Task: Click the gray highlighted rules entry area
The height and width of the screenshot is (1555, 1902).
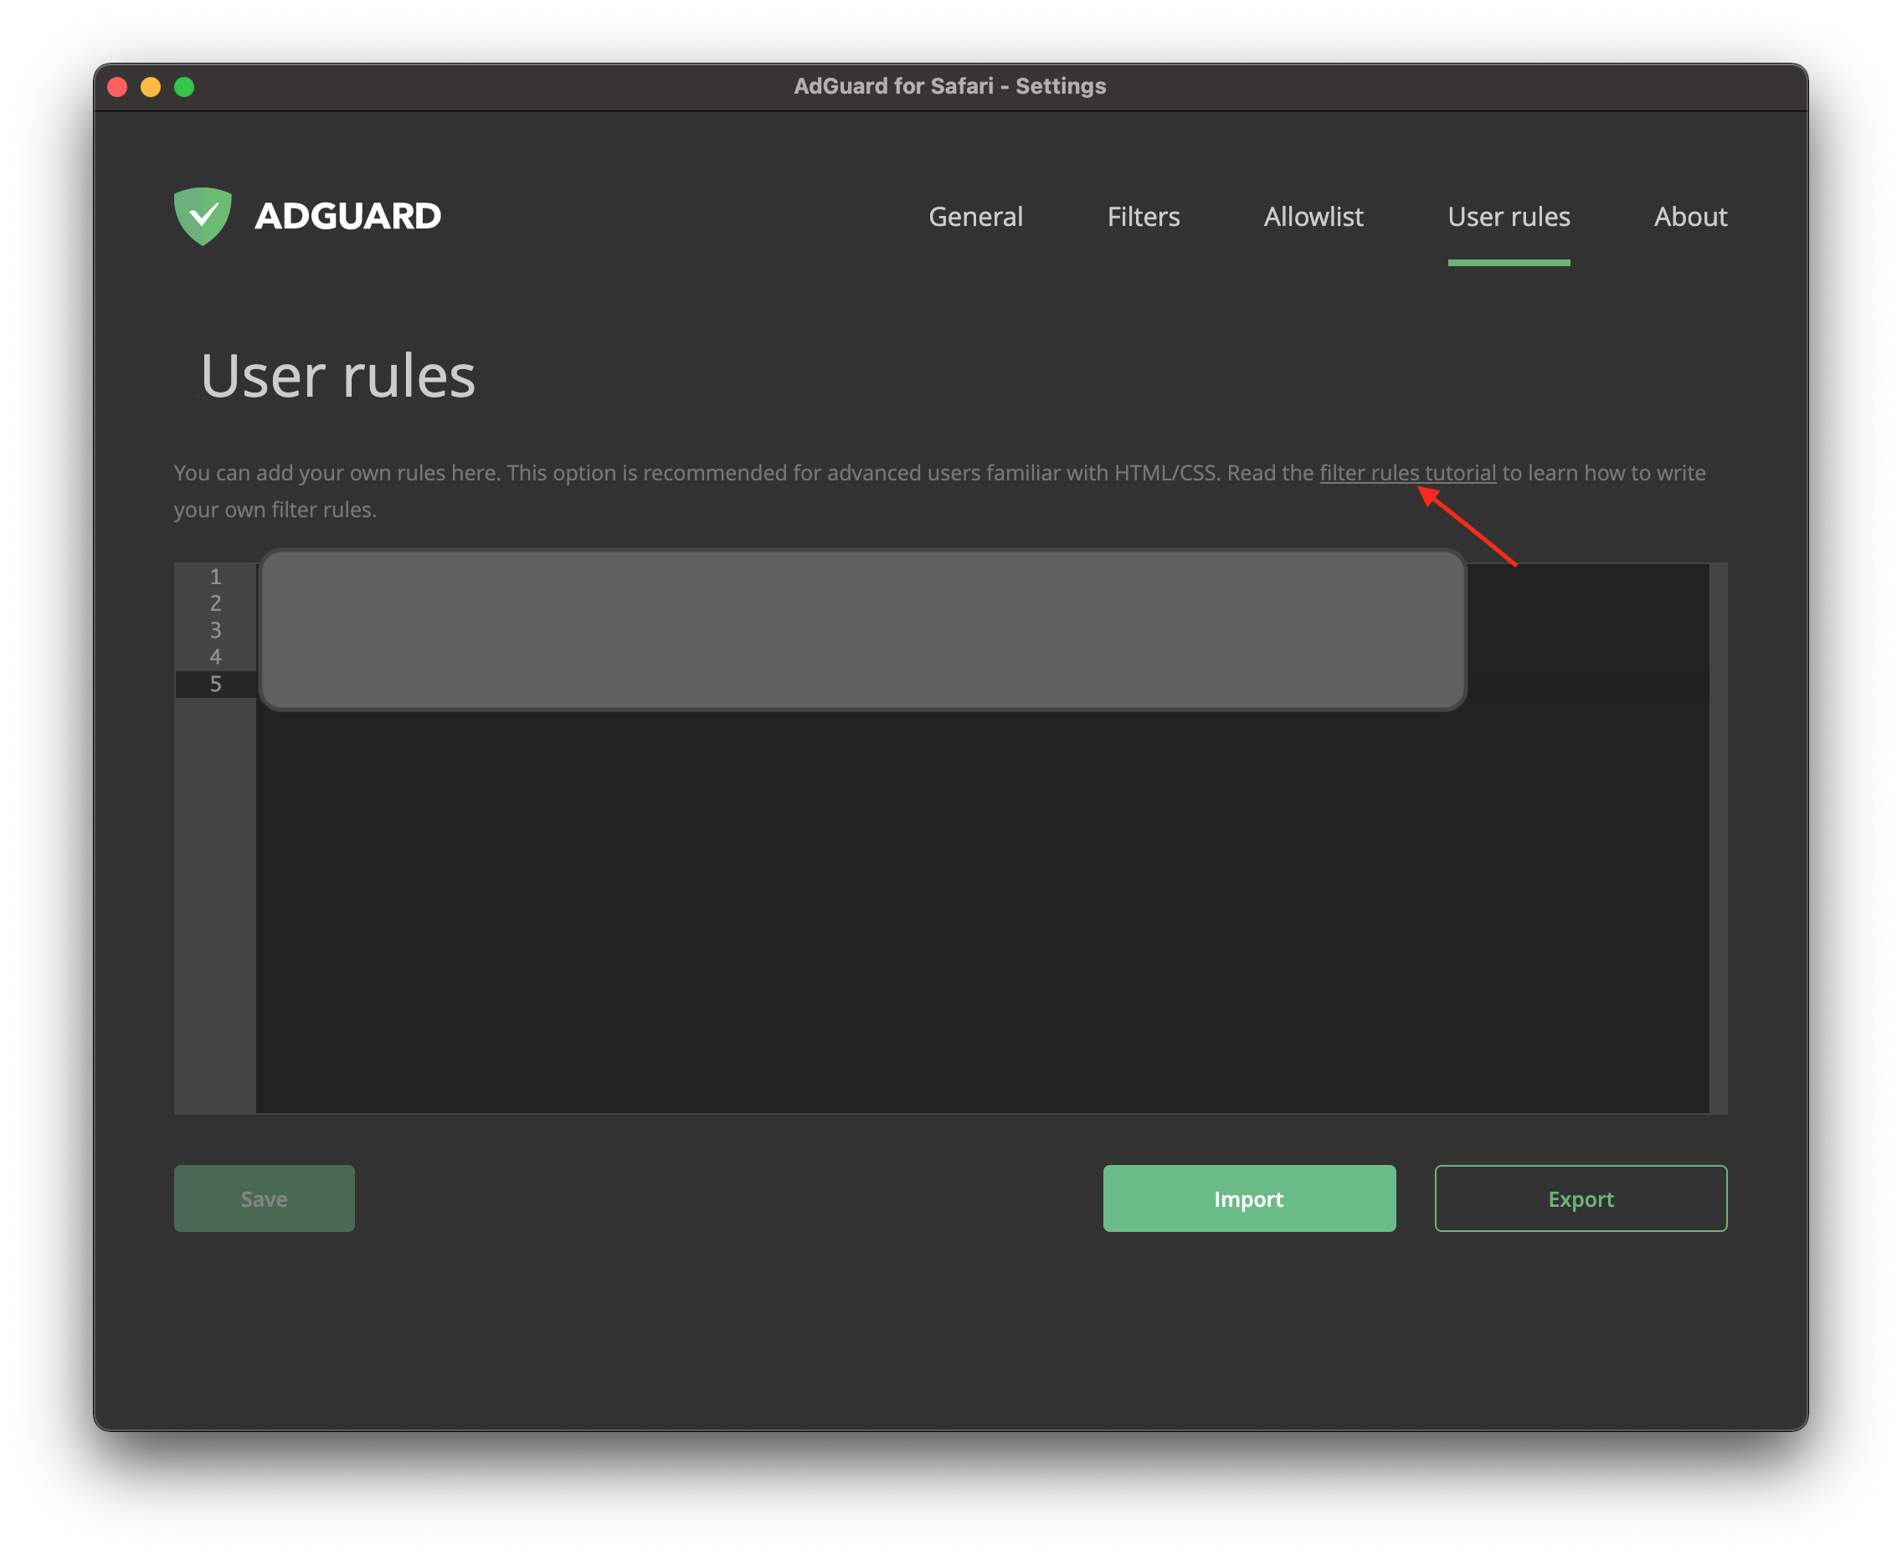Action: point(863,627)
